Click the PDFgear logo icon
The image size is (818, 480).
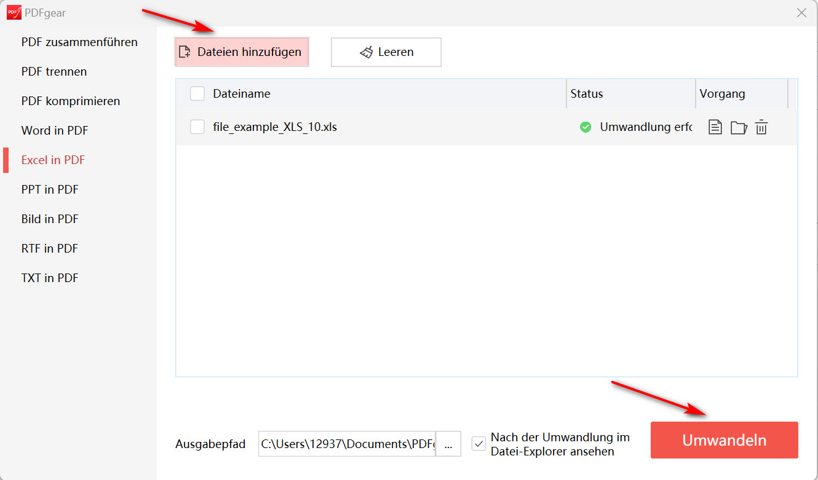coord(14,12)
